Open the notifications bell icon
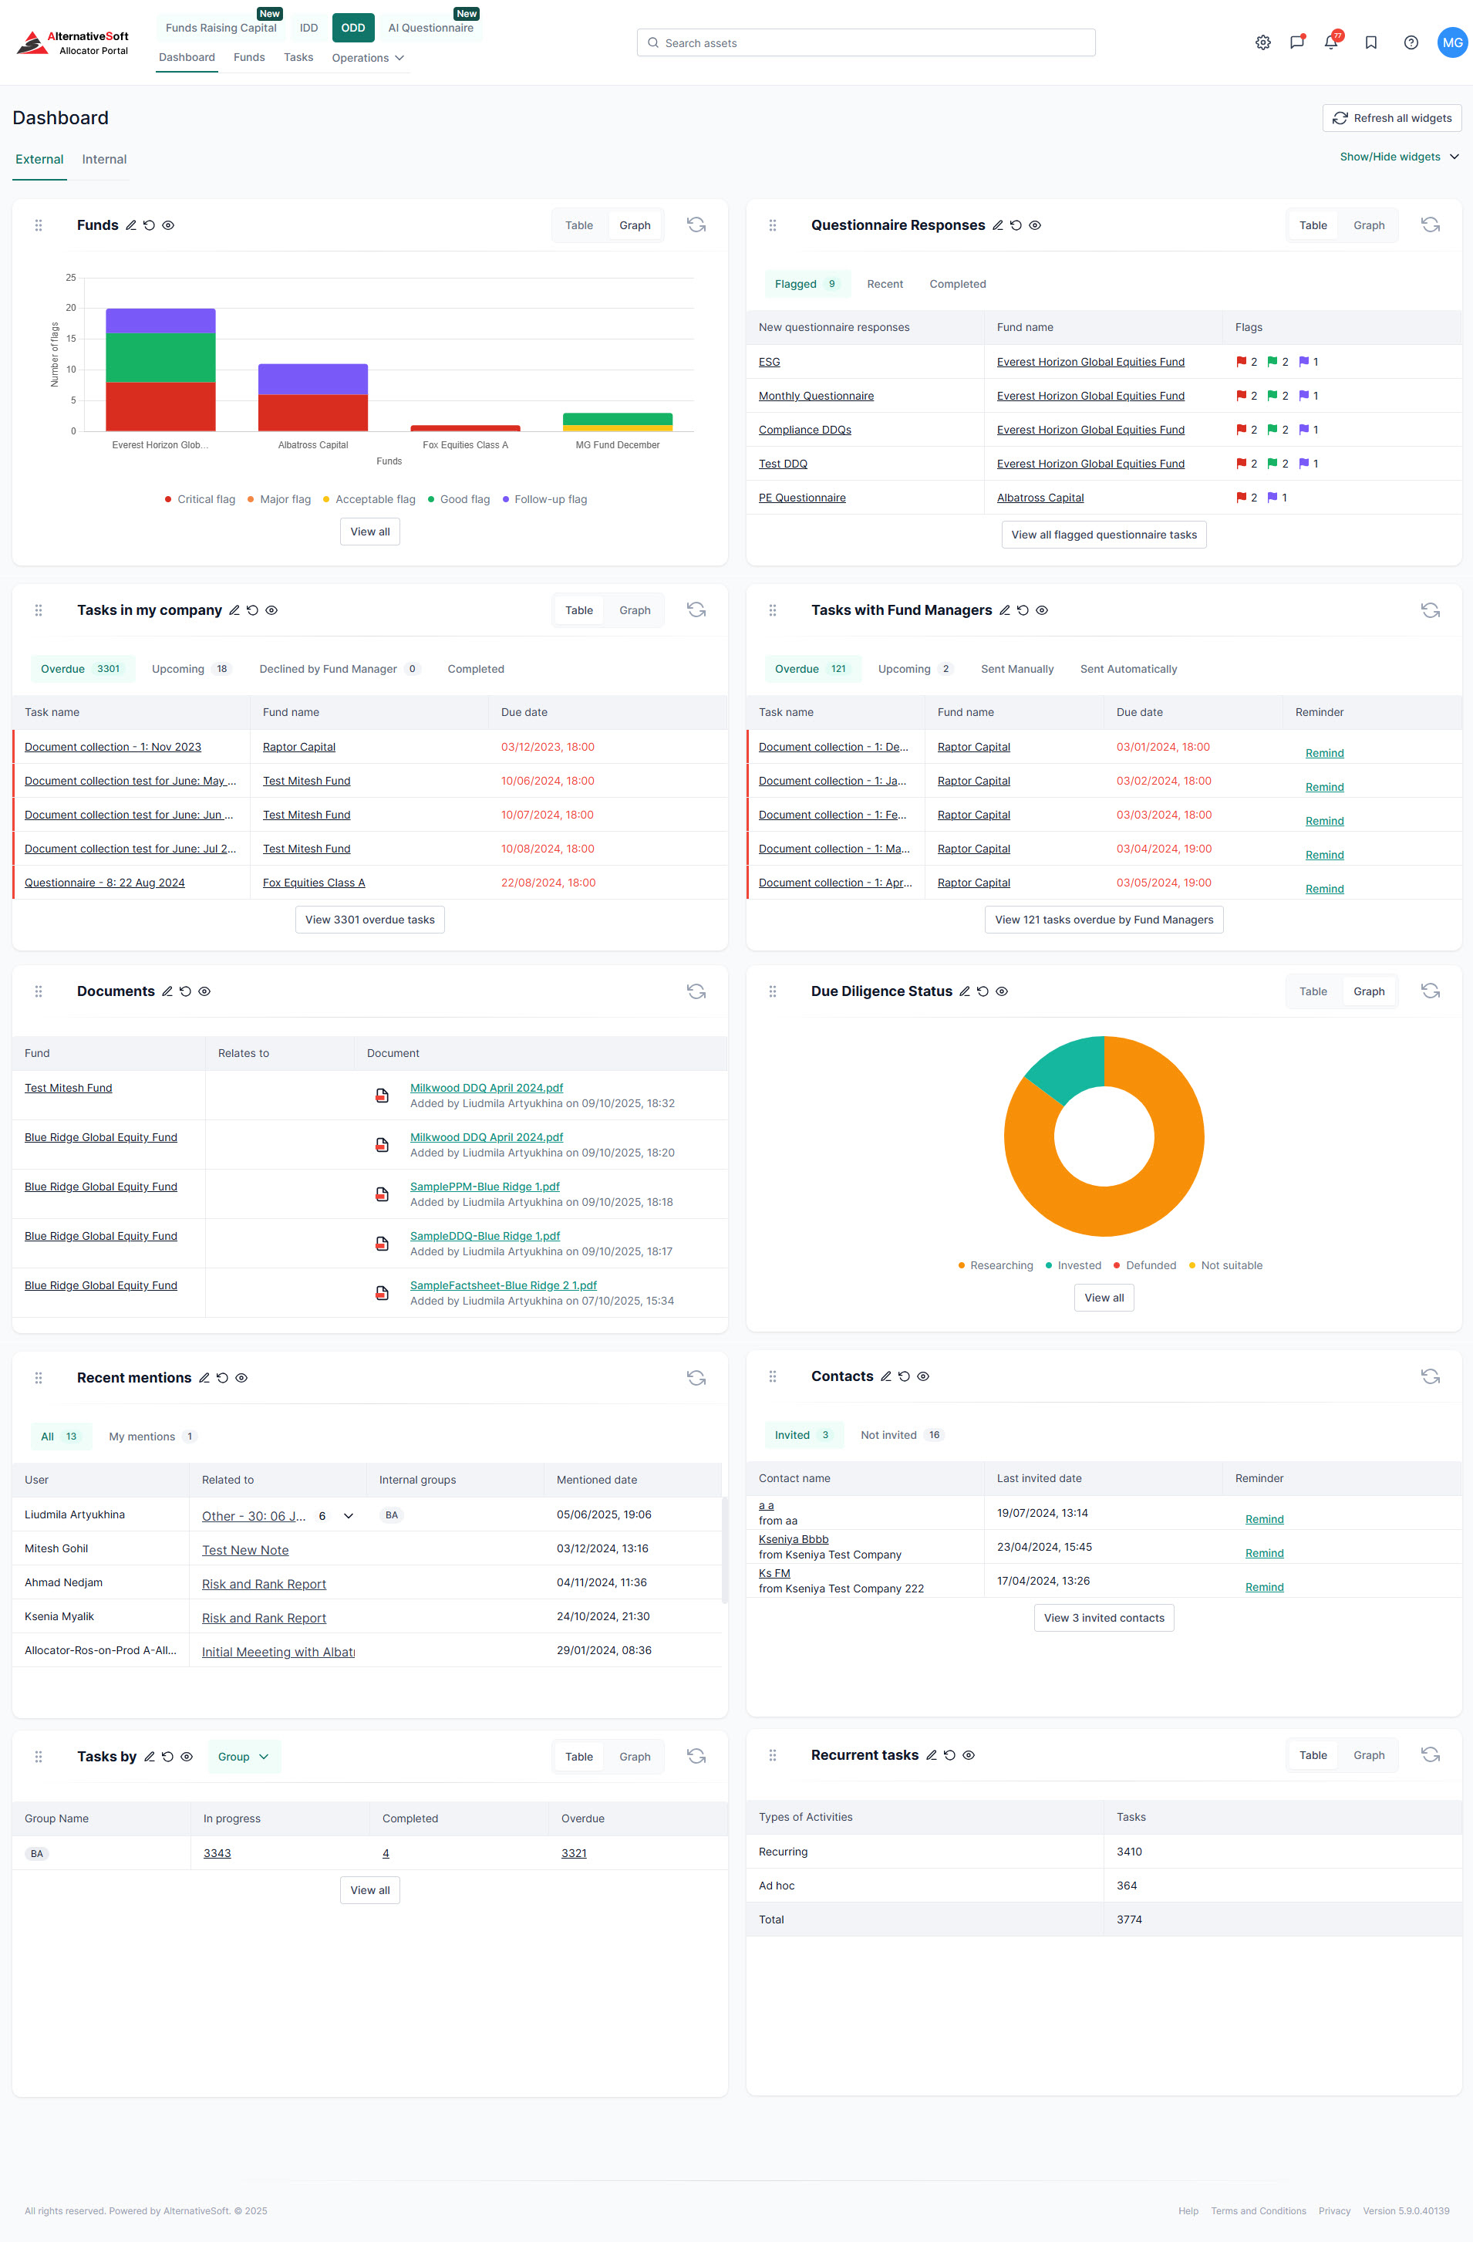 coord(1331,42)
